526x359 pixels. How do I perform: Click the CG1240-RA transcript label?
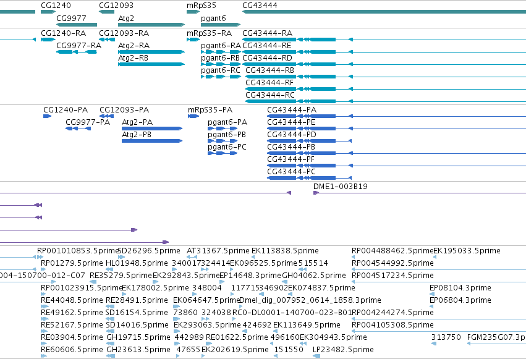pos(64,33)
